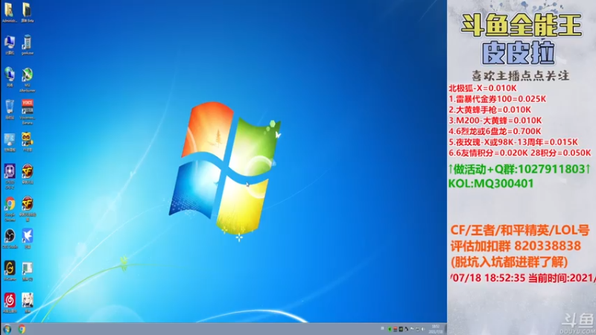The height and width of the screenshot is (335, 596).
Task: Select the Voicemeeter Banana shortcut
Action: coord(27,112)
